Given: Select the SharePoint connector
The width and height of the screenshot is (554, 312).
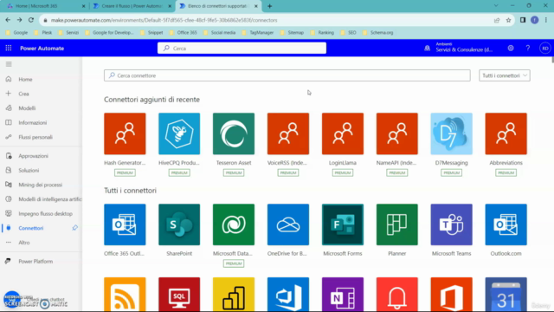Looking at the screenshot, I should click(179, 224).
